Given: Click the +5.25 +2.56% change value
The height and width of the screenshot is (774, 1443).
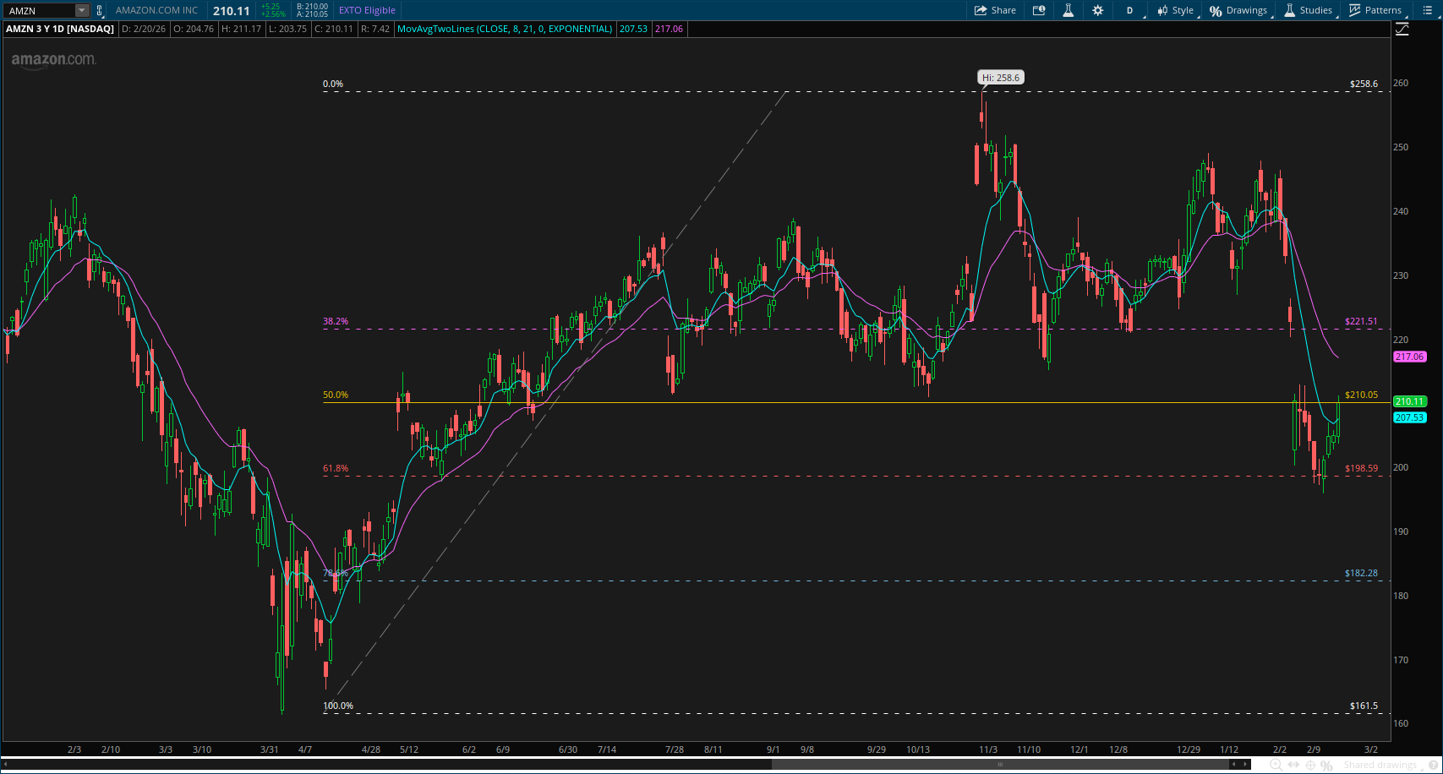Looking at the screenshot, I should [273, 10].
